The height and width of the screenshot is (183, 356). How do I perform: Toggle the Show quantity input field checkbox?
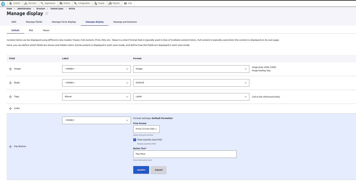(135, 140)
